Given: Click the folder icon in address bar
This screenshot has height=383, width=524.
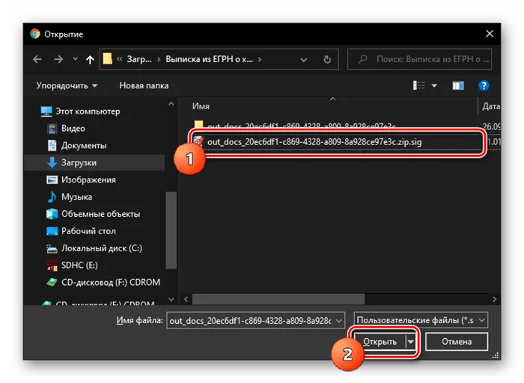Looking at the screenshot, I should (x=107, y=59).
